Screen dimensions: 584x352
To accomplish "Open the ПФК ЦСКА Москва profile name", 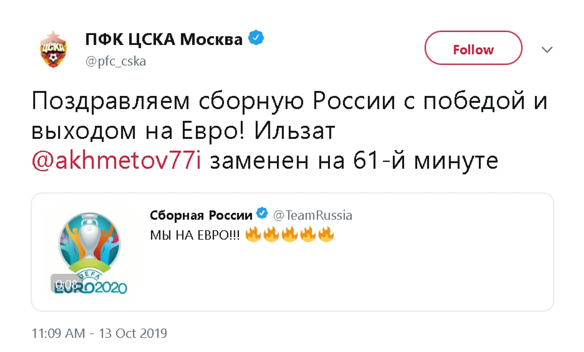I will pos(164,39).
